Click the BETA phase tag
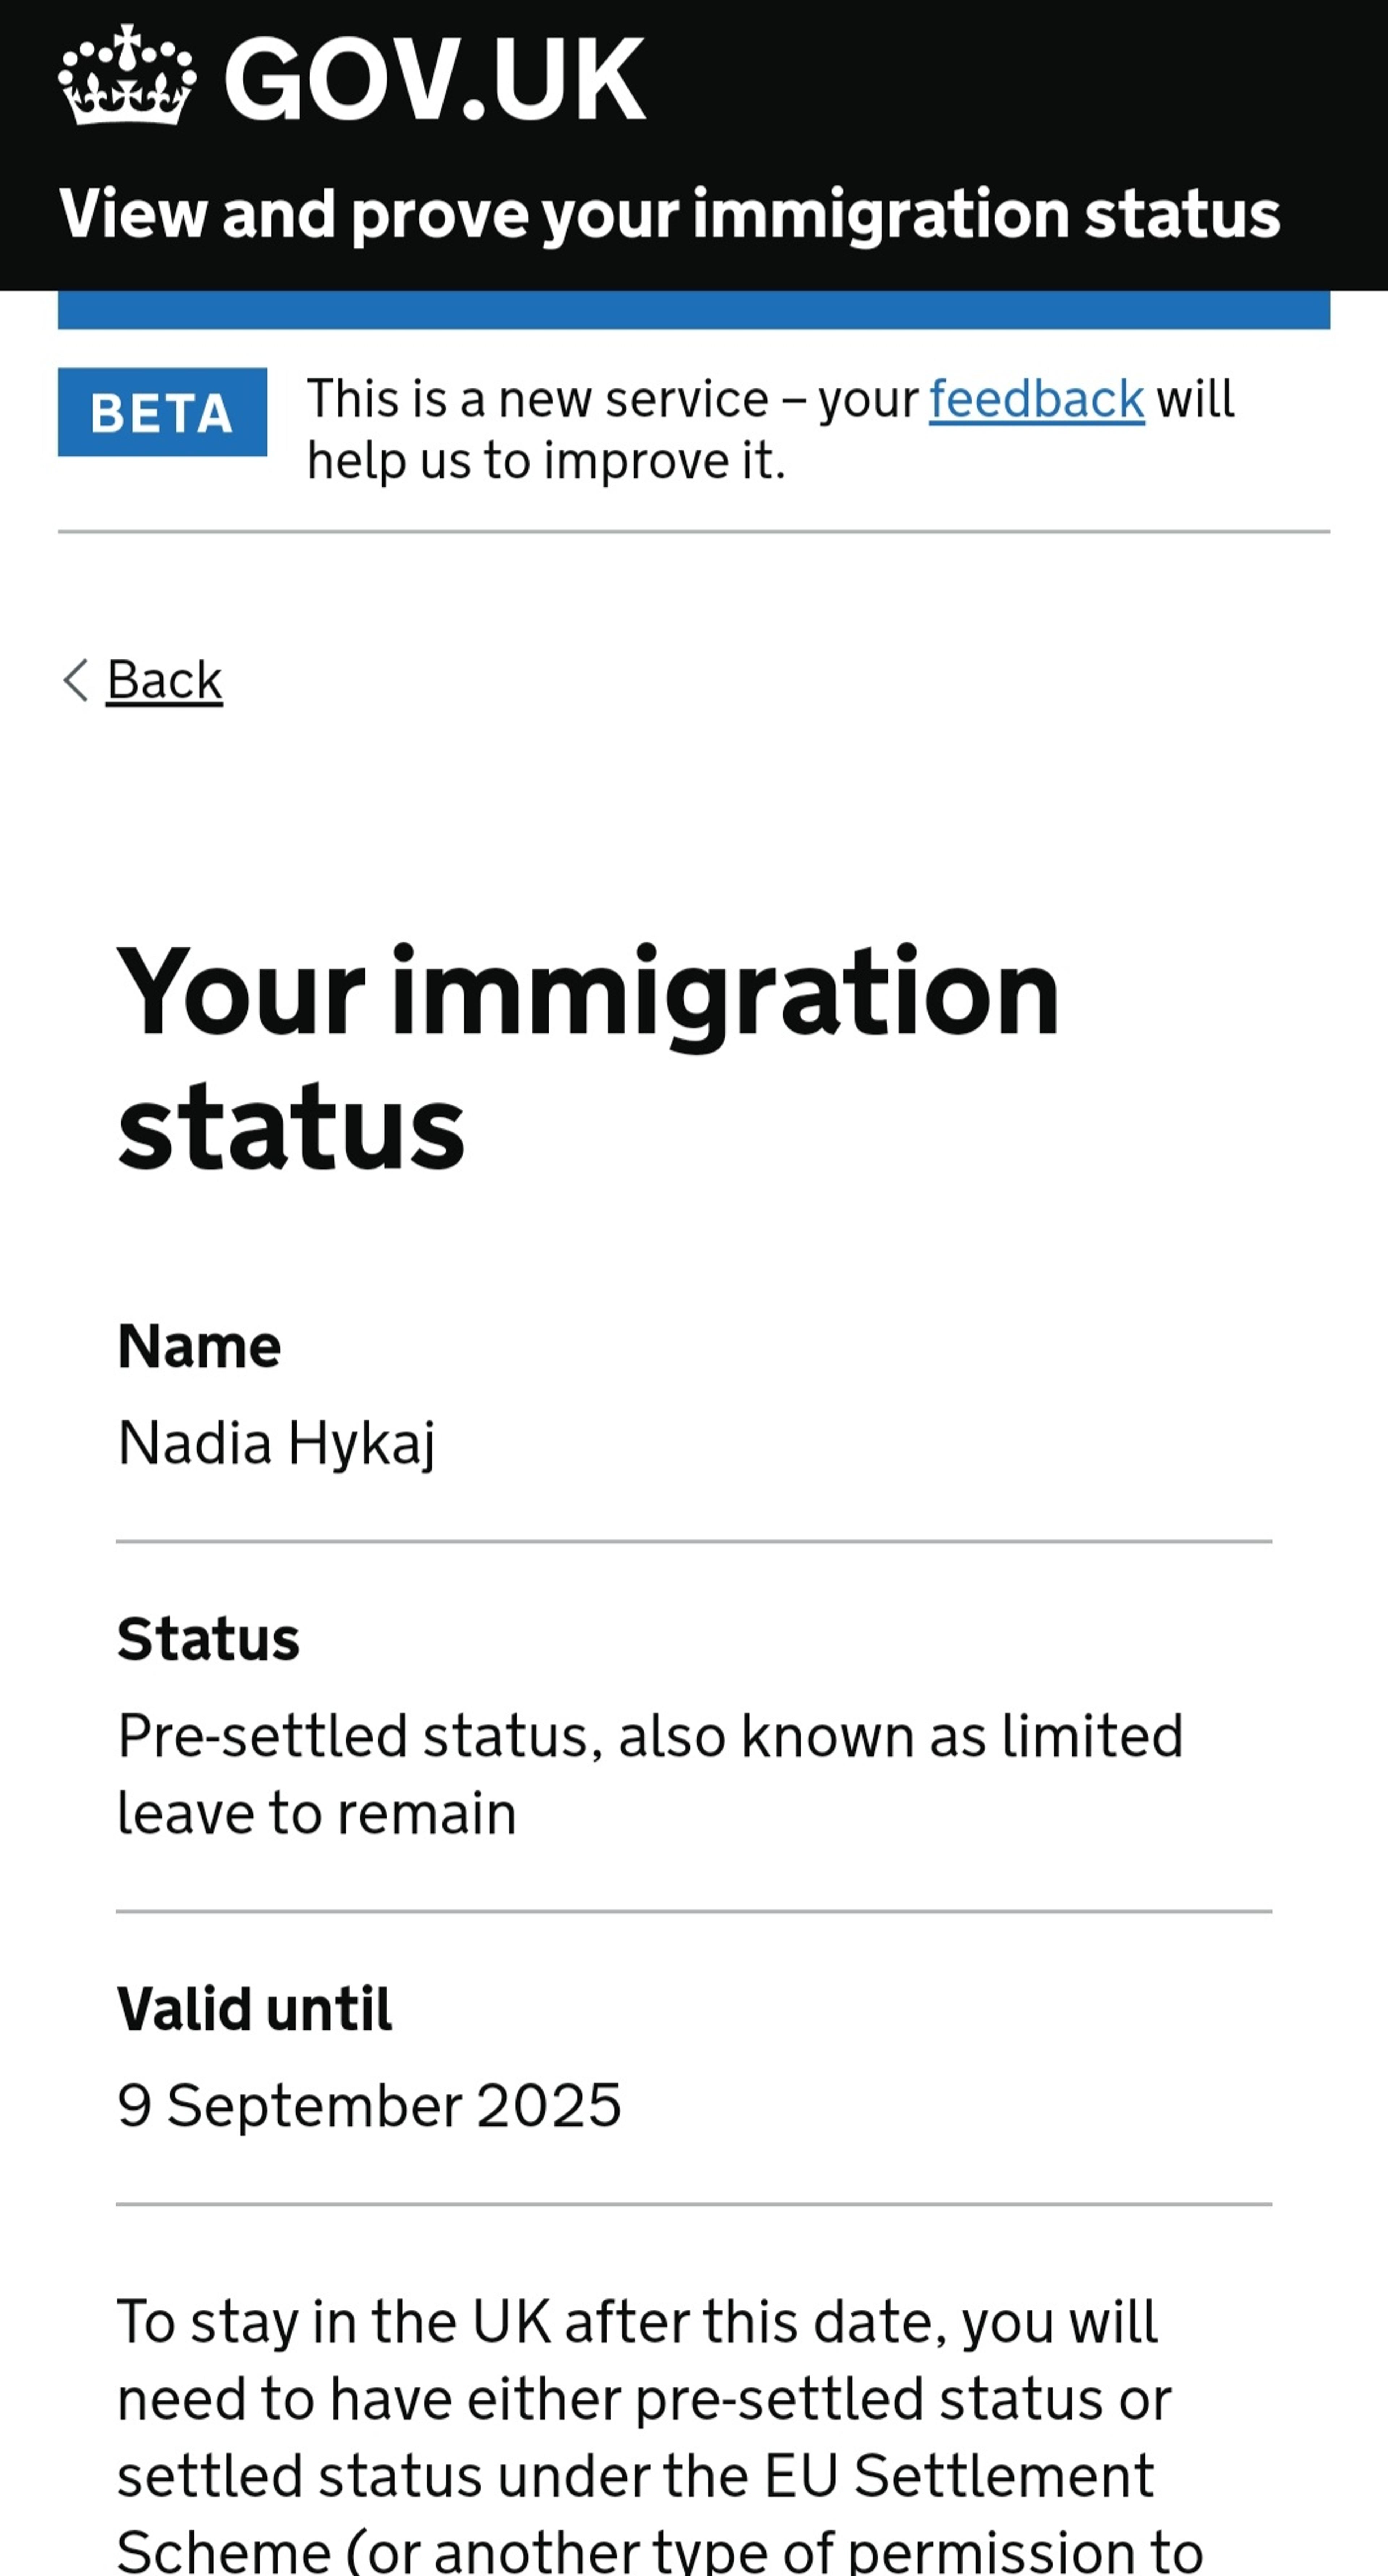Image resolution: width=1388 pixels, height=2576 pixels. coord(162,412)
